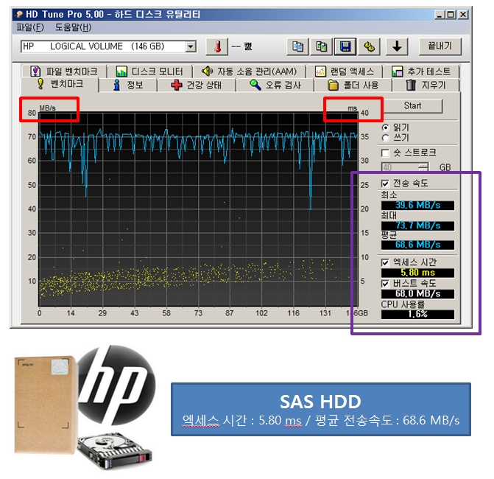
Task: Click the maximum speed value 73.7 MB/s
Action: pos(417,225)
